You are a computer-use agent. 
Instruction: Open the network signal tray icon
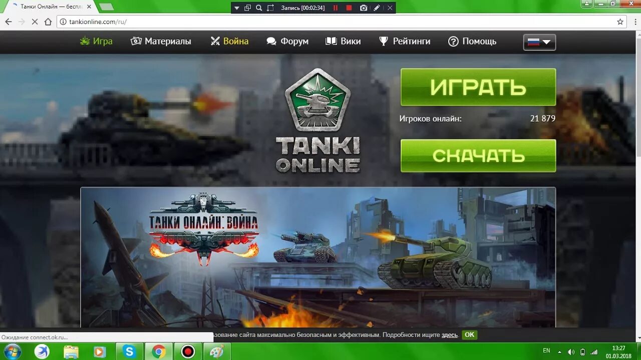point(594,351)
